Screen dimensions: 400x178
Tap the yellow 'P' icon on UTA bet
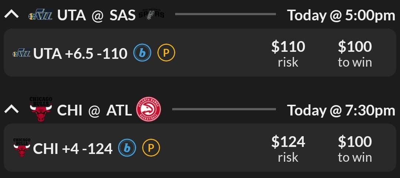[166, 54]
